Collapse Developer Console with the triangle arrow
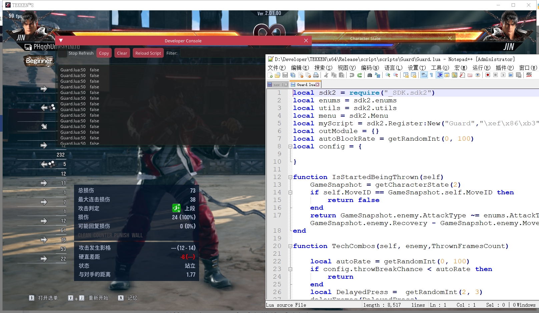Image resolution: width=539 pixels, height=313 pixels. pos(61,41)
